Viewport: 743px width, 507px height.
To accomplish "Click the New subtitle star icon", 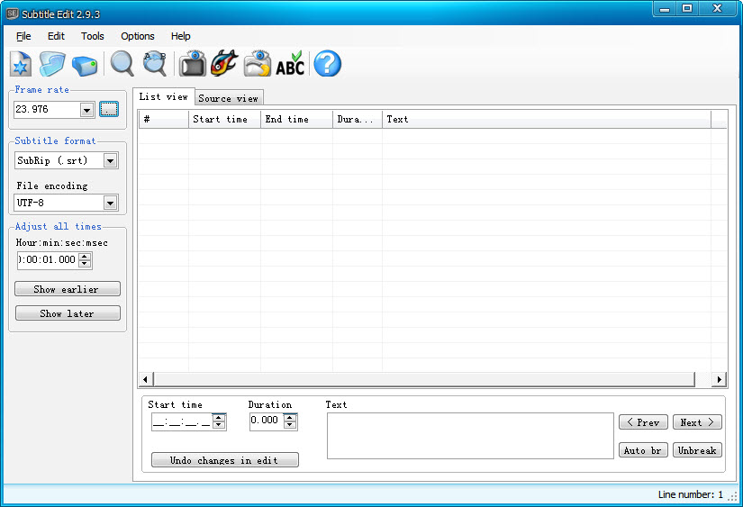I will click(21, 64).
